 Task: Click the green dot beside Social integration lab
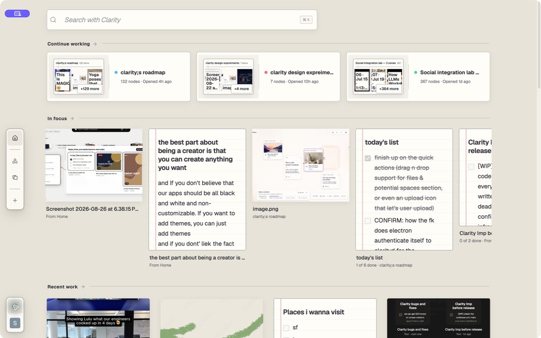tap(416, 73)
